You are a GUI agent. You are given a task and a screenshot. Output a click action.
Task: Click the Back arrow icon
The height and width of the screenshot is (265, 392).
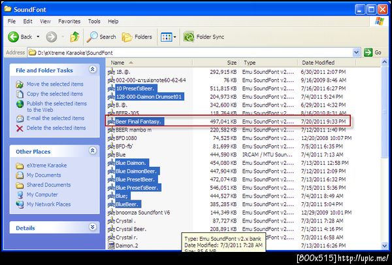click(x=13, y=37)
